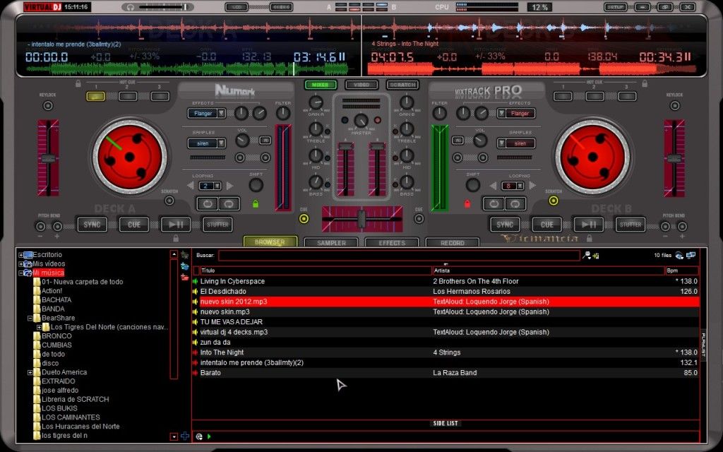Click the blue folder icon beside the browser tree
Image resolution: width=723 pixels, height=452 pixels.
point(184,266)
